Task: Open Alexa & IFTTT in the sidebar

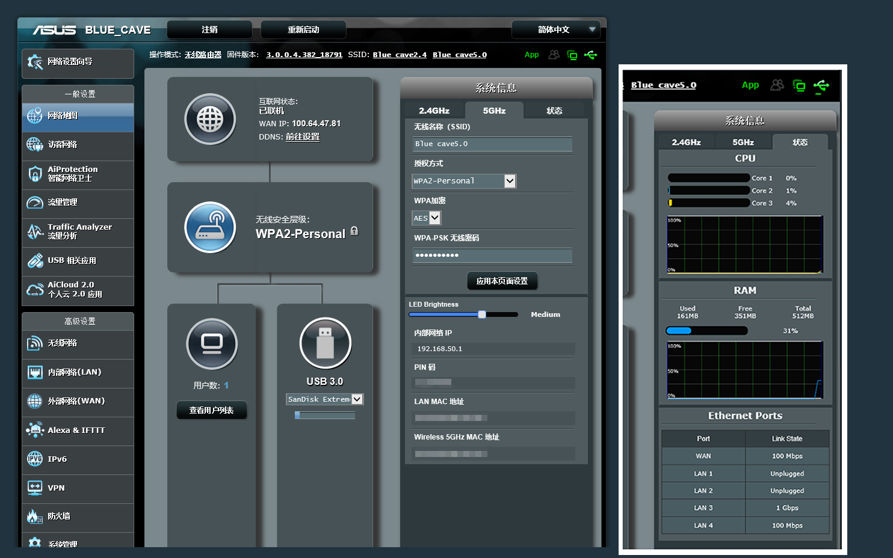Action: tap(78, 431)
